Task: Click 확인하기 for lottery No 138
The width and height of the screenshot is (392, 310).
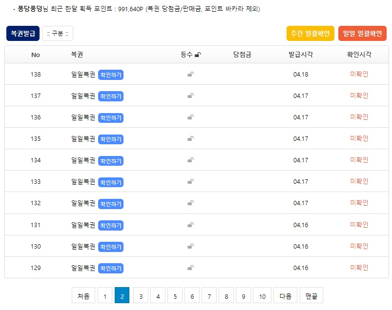Action: coord(111,75)
